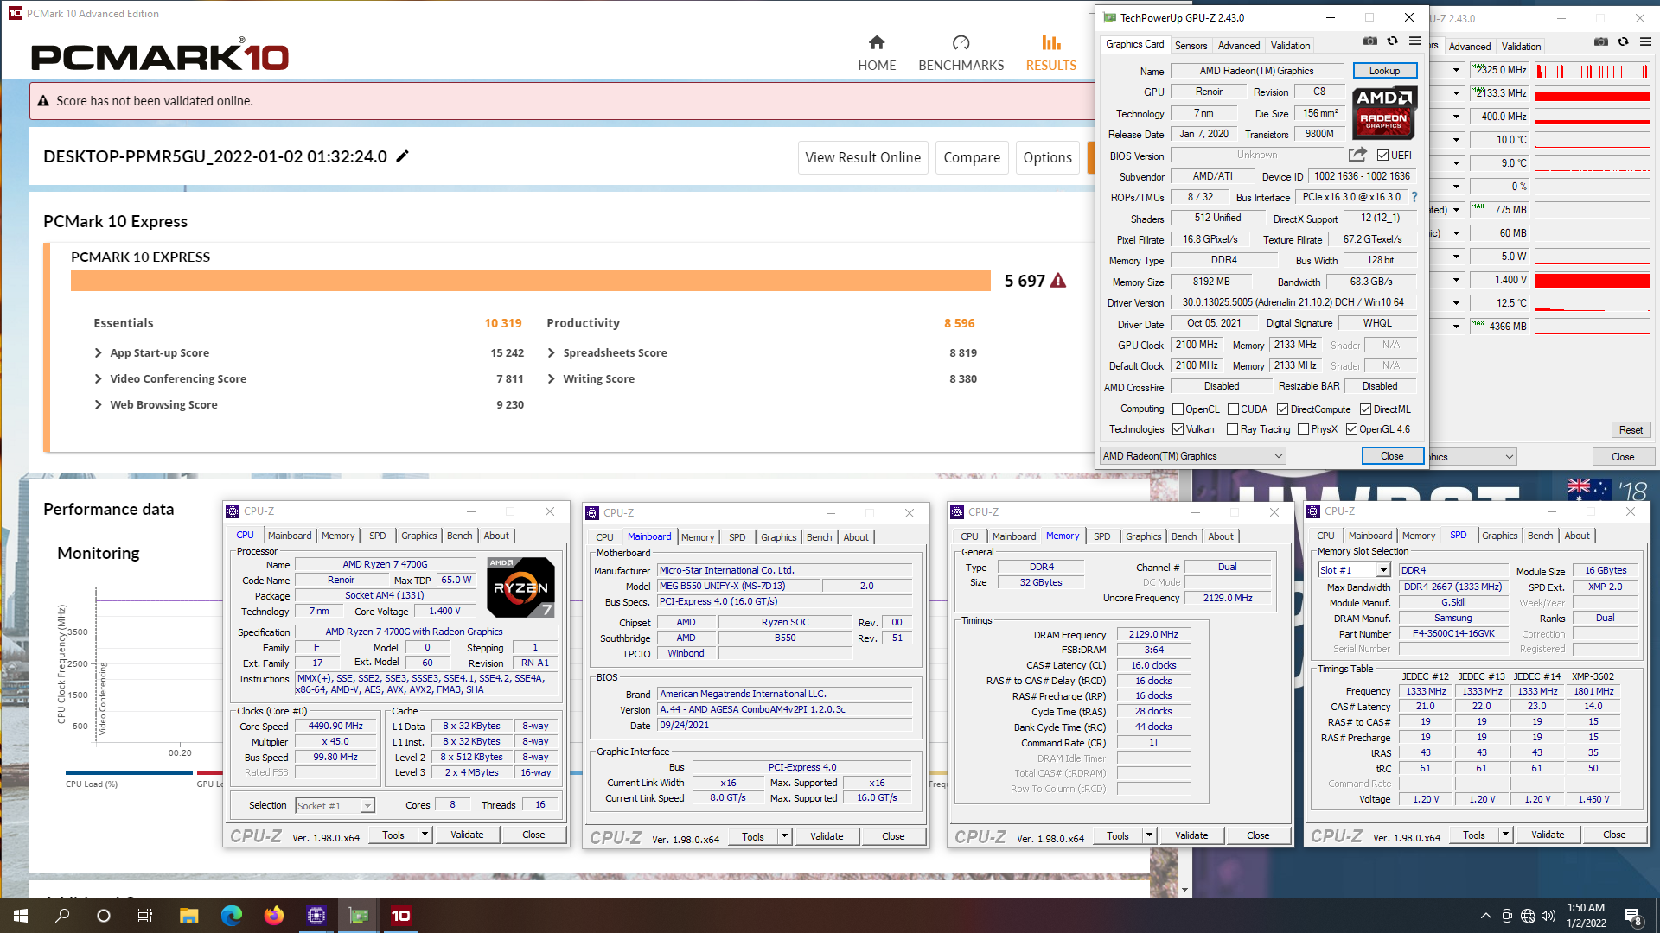This screenshot has height=933, width=1660.
Task: Open the Benchmarks gauge icon
Action: [961, 42]
